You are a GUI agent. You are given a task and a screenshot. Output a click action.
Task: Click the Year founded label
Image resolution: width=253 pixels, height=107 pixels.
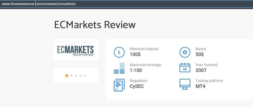206,65
